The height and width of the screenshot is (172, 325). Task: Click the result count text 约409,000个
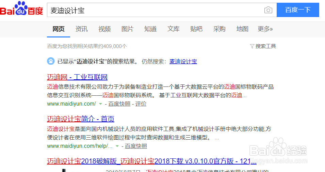112,46
